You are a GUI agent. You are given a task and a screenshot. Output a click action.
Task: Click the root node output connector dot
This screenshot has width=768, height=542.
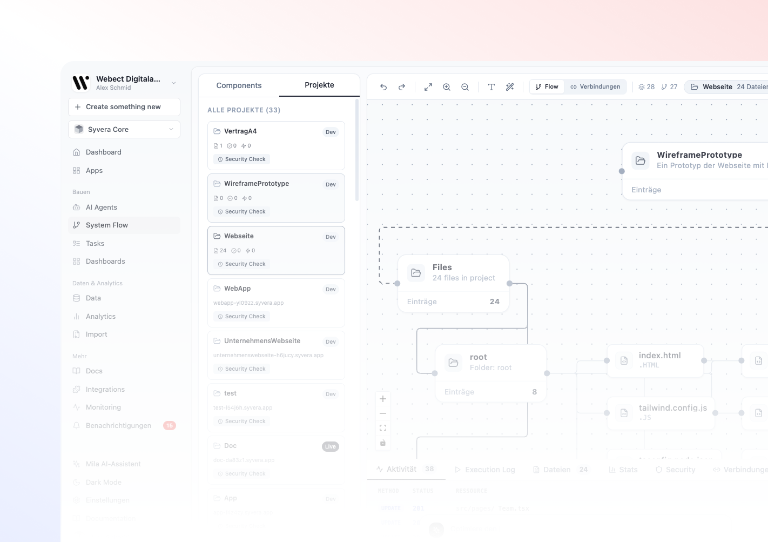tap(547, 373)
